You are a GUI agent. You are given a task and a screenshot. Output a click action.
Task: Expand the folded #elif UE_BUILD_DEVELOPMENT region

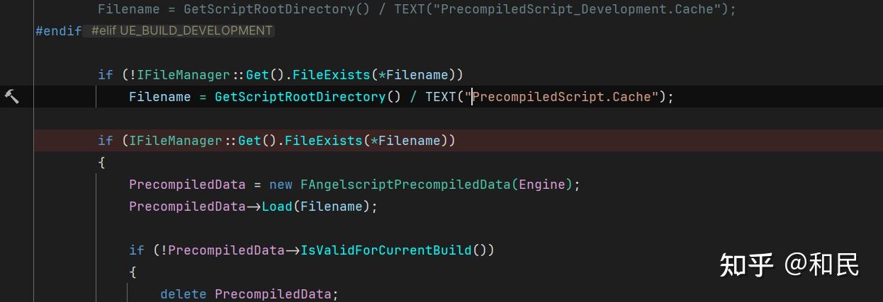[x=181, y=30]
